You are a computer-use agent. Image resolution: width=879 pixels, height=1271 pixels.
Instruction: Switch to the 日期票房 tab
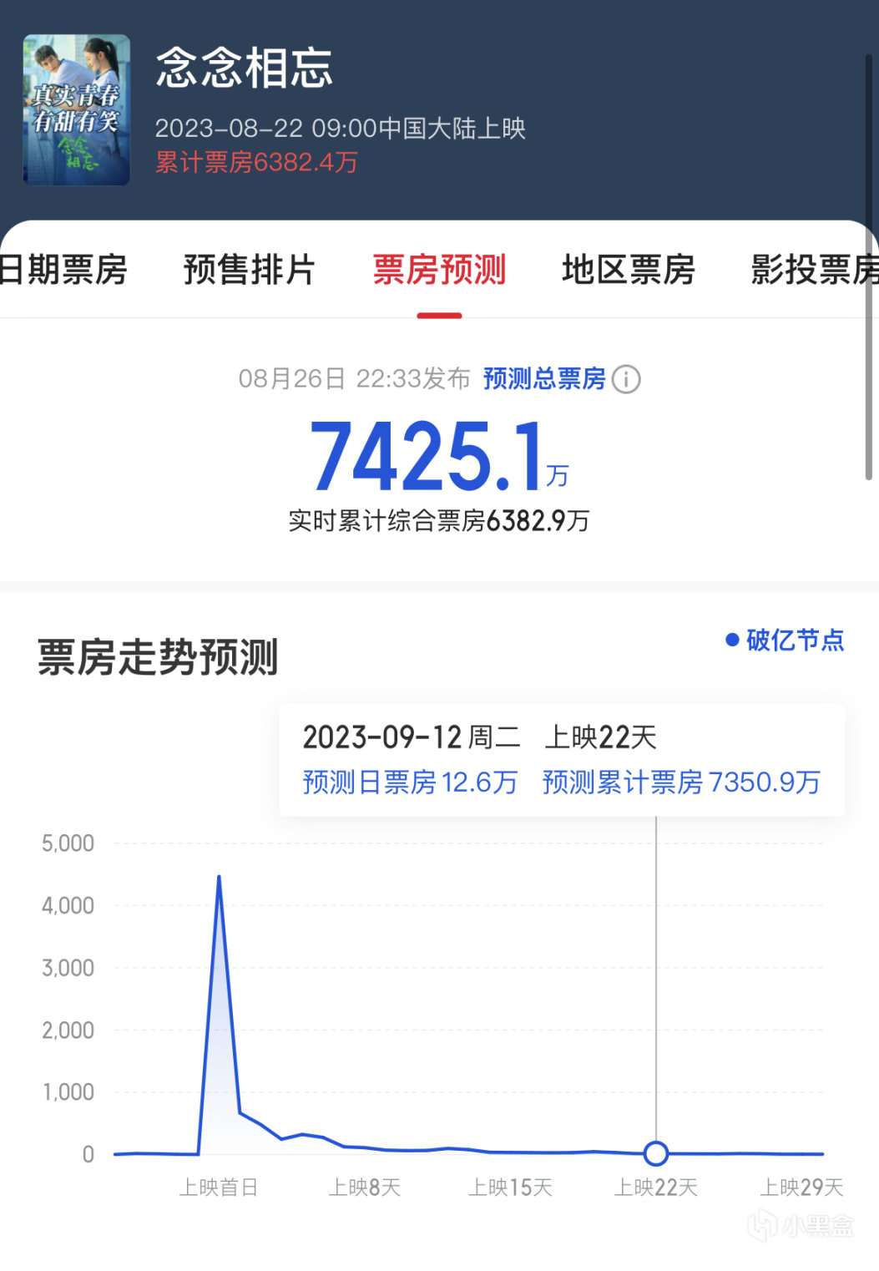(x=63, y=270)
